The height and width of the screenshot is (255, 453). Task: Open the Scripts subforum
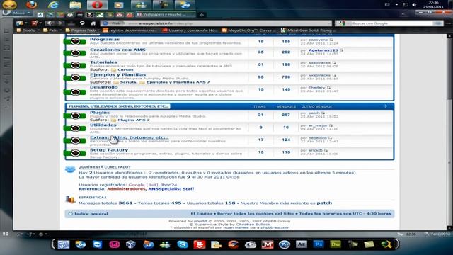(x=128, y=82)
